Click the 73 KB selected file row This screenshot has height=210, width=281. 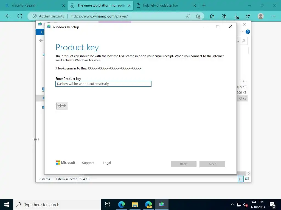tap(242, 98)
